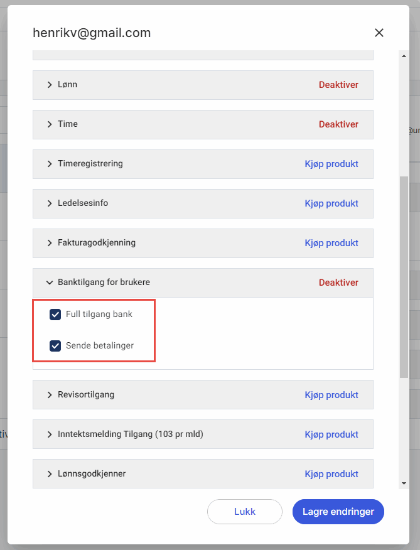420x550 pixels.
Task: Deaktiver the Time product
Action: pos(338,124)
